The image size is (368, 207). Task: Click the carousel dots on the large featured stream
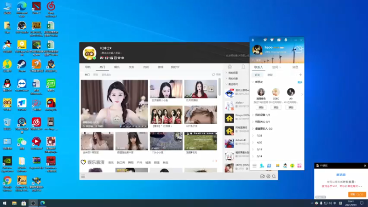[x=133, y=126]
